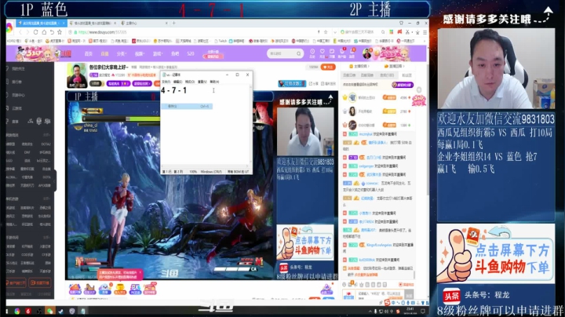Open the 520 nav link
The image size is (565, 317).
tap(191, 53)
